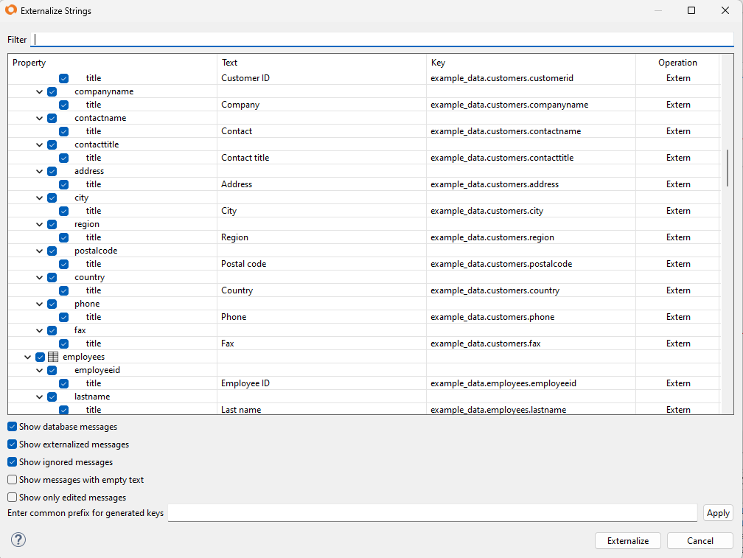The width and height of the screenshot is (743, 558).
Task: Click Extern operation in the Country row
Action: click(678, 290)
